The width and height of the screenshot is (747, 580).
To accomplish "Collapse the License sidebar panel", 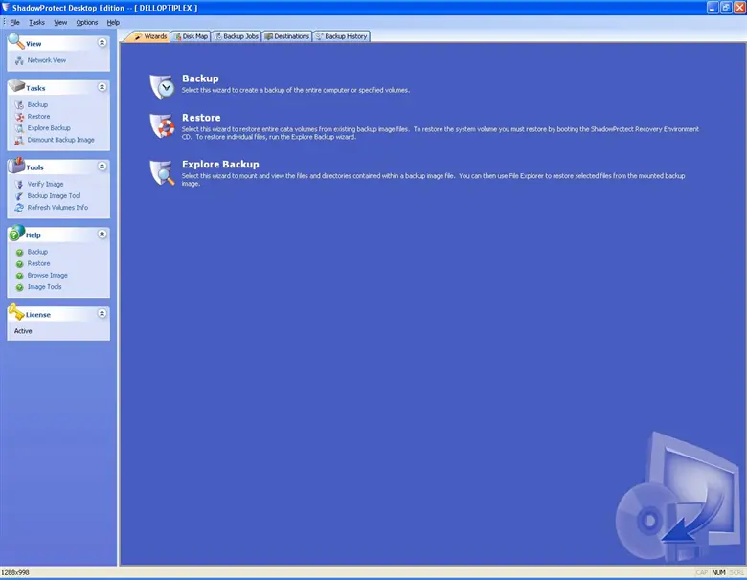I will click(x=102, y=314).
